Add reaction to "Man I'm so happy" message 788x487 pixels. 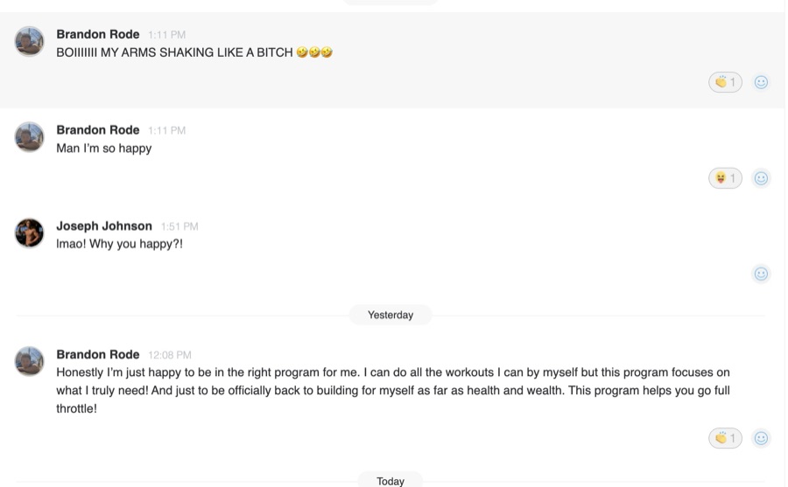click(x=761, y=178)
